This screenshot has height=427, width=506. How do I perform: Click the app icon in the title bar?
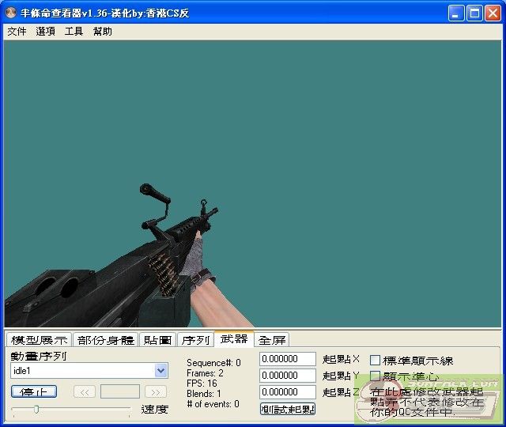point(12,13)
